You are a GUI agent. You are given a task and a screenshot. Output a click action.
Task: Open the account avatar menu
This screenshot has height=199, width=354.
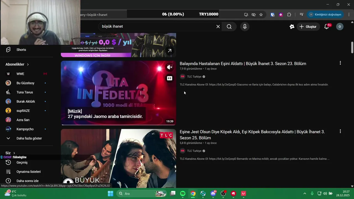[x=340, y=27]
